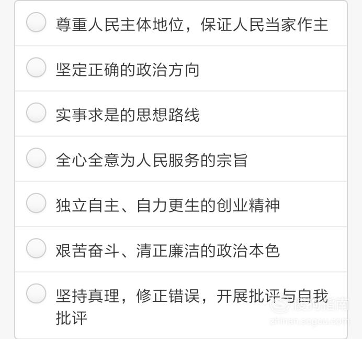This screenshot has height=339, width=362.
Task: Click the 自力更生的创业精神 option text
Action: click(x=208, y=206)
